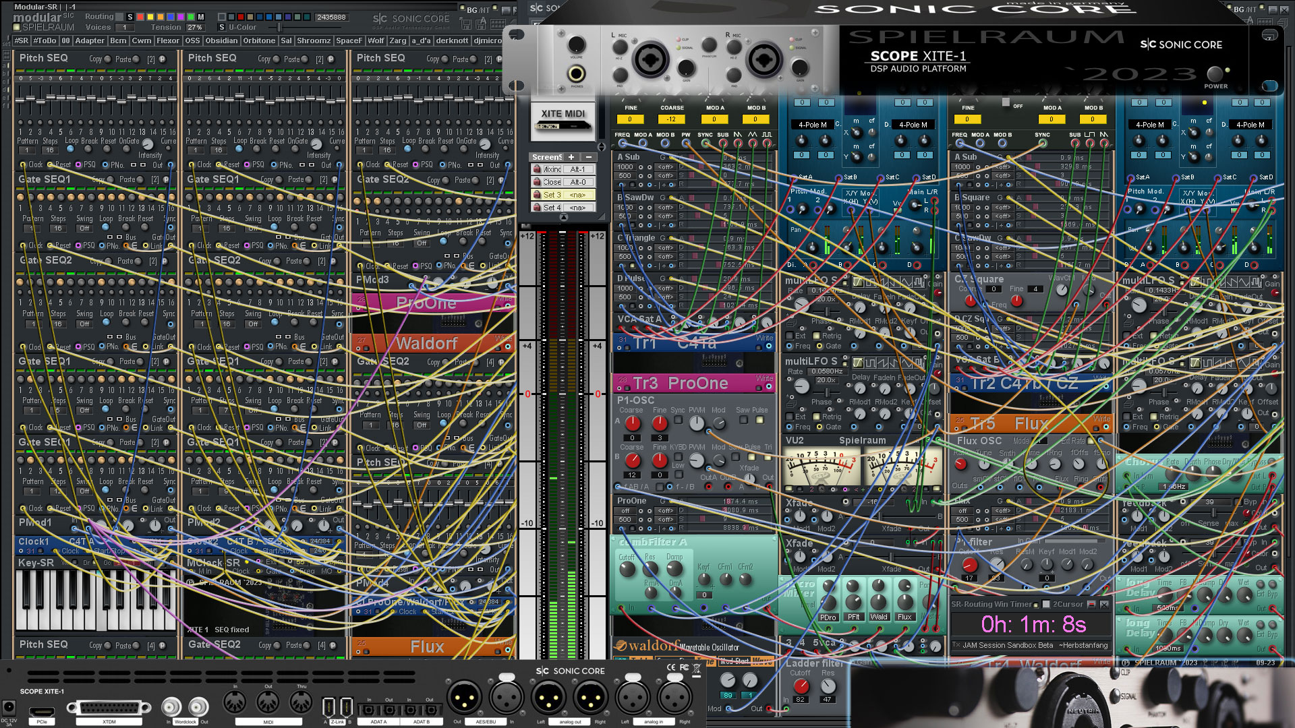Click the COARSE value field showing -12

point(672,119)
